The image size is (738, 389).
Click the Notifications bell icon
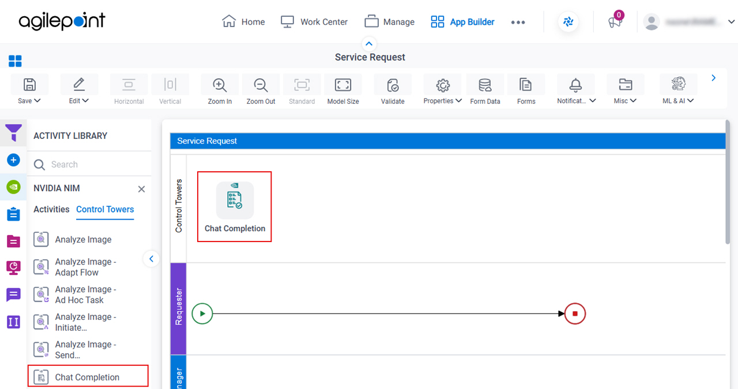point(575,85)
